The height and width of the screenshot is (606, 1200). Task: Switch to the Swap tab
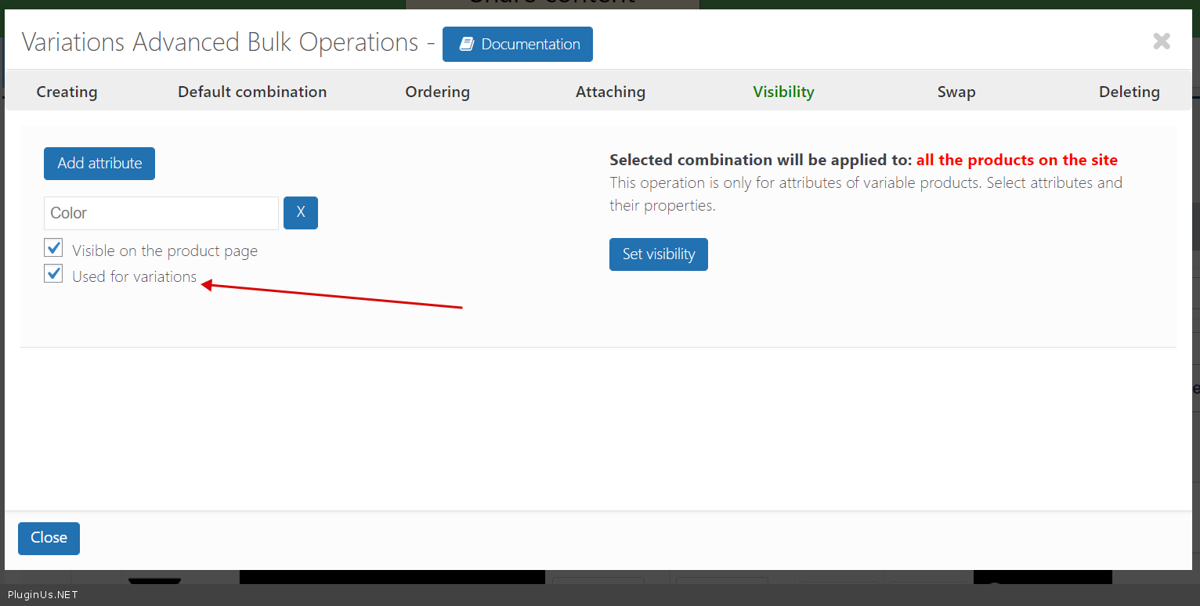[956, 92]
